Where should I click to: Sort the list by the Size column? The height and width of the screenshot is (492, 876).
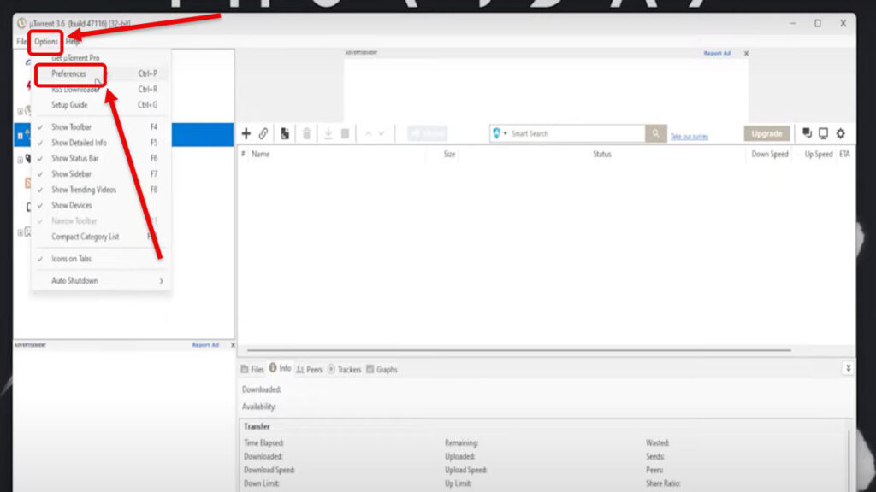pyautogui.click(x=449, y=154)
